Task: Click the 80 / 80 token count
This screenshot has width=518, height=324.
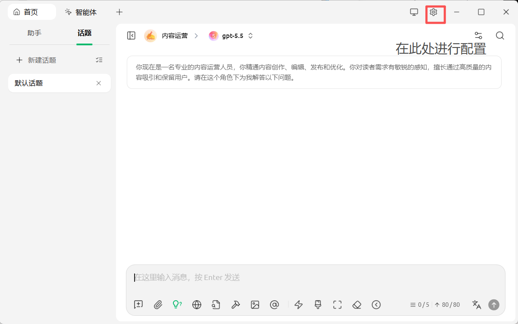Action: click(x=447, y=305)
